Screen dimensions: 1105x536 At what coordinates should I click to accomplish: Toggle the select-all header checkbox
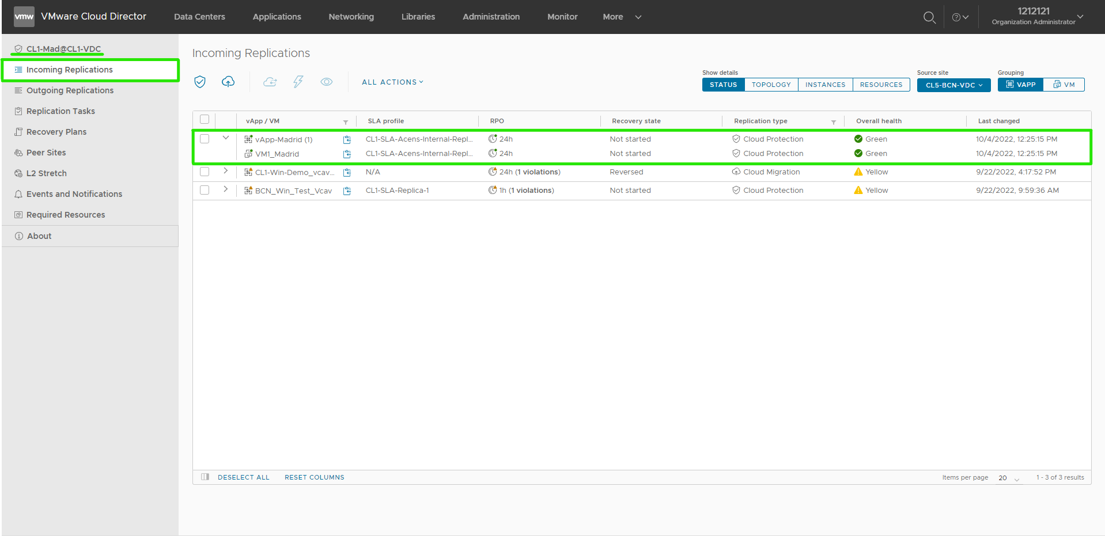point(205,120)
